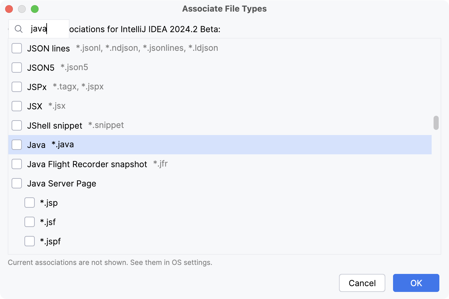Check Java Flight Recorder snapshot
Viewport: 449px width, 299px height.
click(x=17, y=164)
